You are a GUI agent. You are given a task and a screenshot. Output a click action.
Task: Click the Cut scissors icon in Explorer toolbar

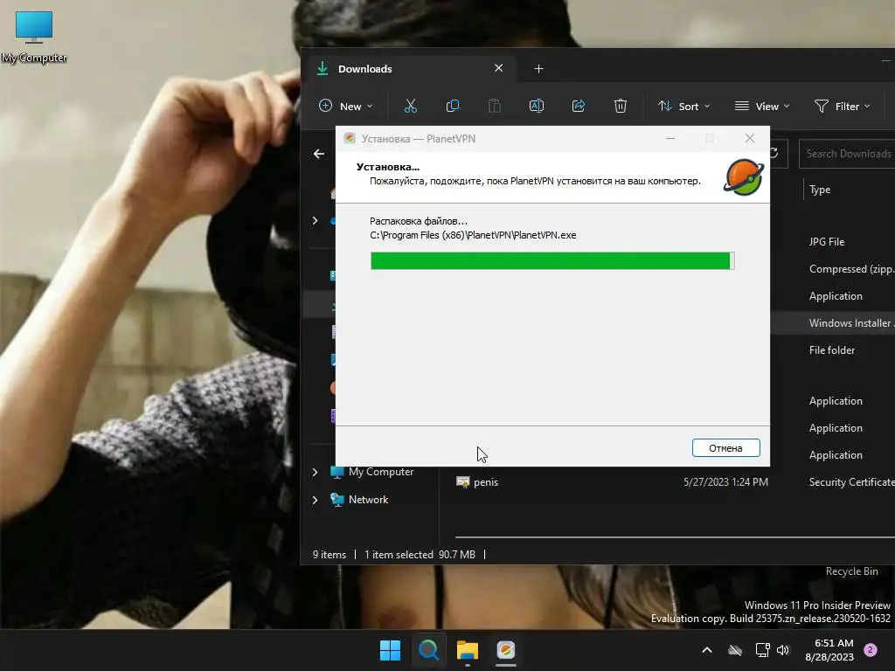coord(411,106)
